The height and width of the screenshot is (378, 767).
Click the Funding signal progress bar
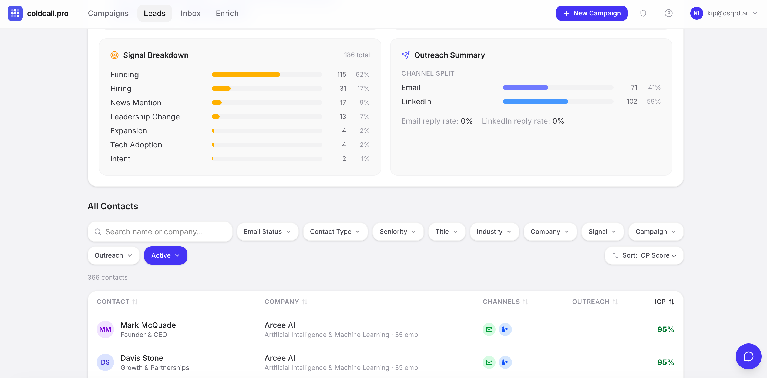267,75
